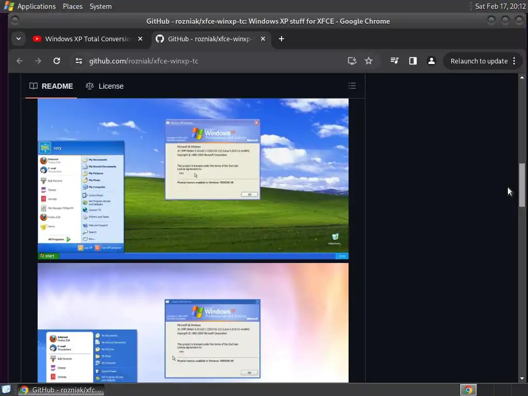The height and width of the screenshot is (396, 528).
Task: Open the second XP theme screenshot
Action: pos(193,323)
